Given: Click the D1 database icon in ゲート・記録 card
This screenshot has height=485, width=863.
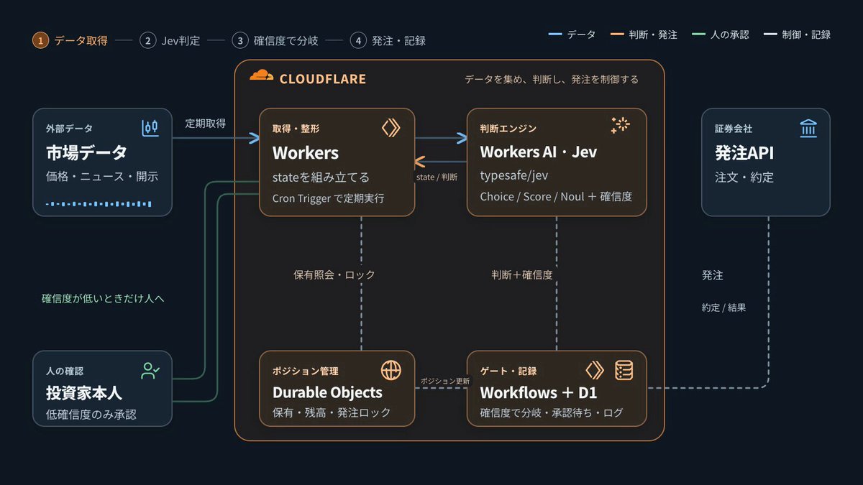Looking at the screenshot, I should 624,371.
